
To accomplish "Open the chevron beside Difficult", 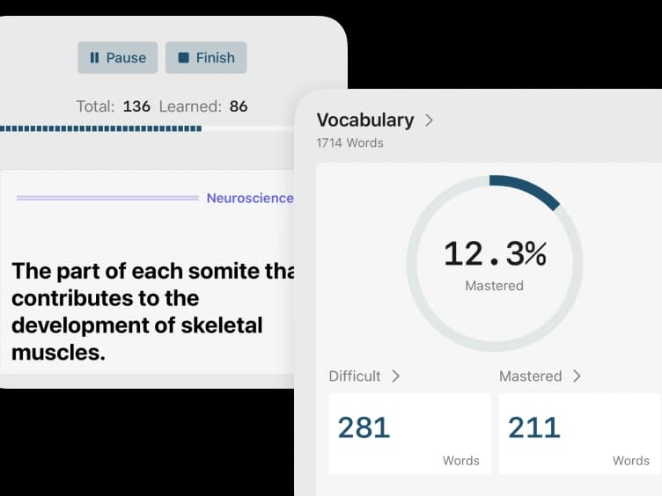I will (x=395, y=376).
